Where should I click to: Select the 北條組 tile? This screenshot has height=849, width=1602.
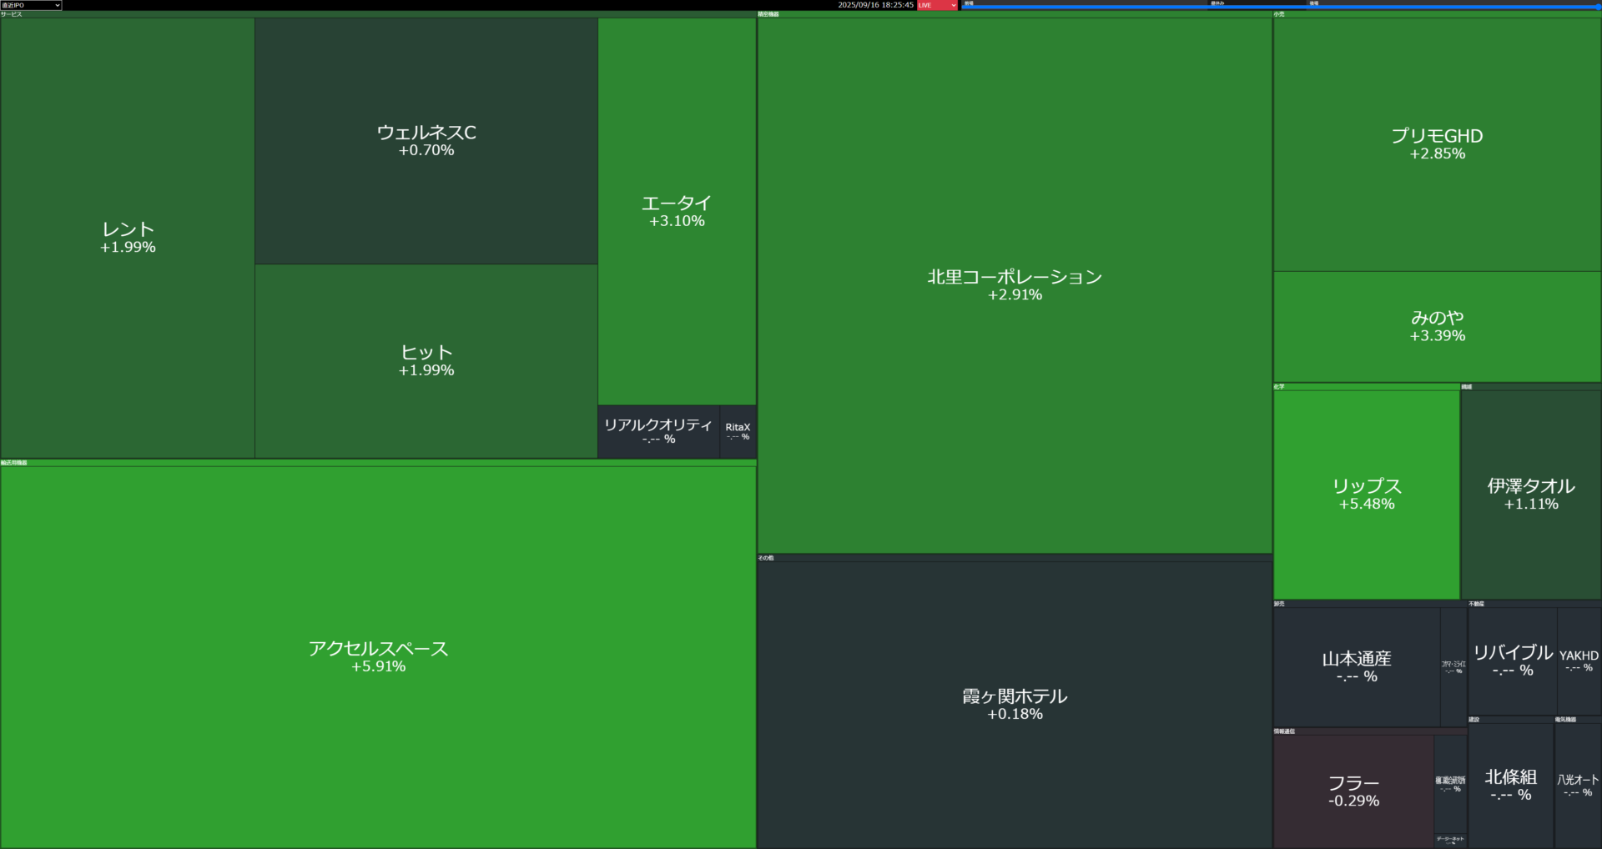pyautogui.click(x=1511, y=785)
